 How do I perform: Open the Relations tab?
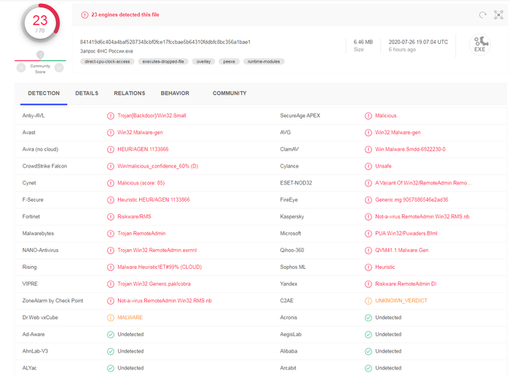click(x=130, y=93)
